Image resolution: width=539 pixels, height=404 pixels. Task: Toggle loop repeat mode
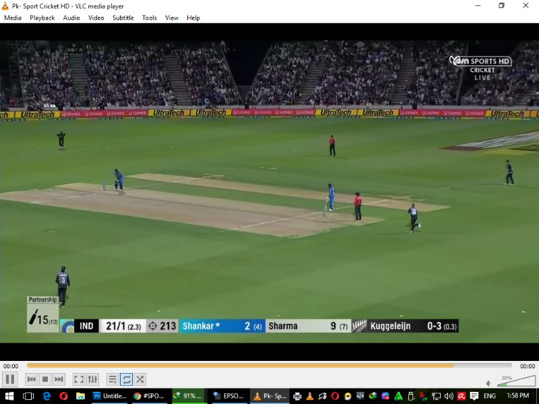pos(127,380)
